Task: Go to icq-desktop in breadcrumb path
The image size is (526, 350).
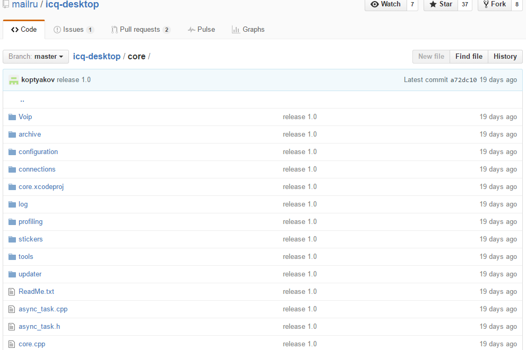Action: coord(97,57)
